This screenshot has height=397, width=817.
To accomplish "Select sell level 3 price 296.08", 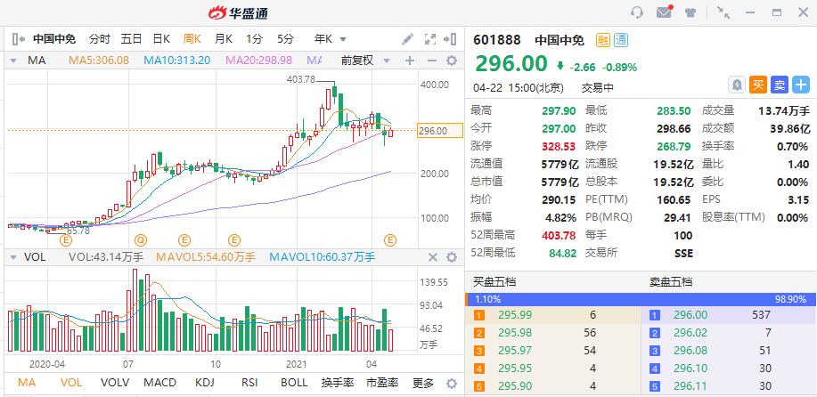I will tap(690, 351).
